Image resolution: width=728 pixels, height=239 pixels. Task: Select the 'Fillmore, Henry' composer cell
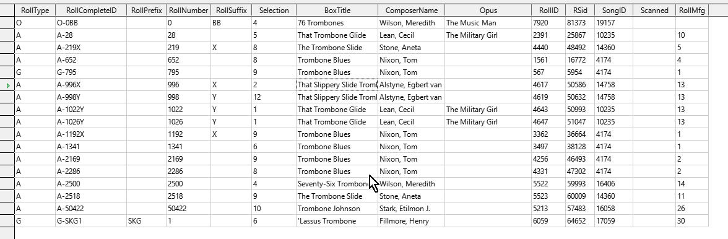click(x=411, y=221)
